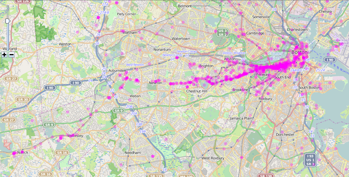This screenshot has width=349, height=177.
Task: Click the Chestnut Hill label
Action: click(x=197, y=91)
